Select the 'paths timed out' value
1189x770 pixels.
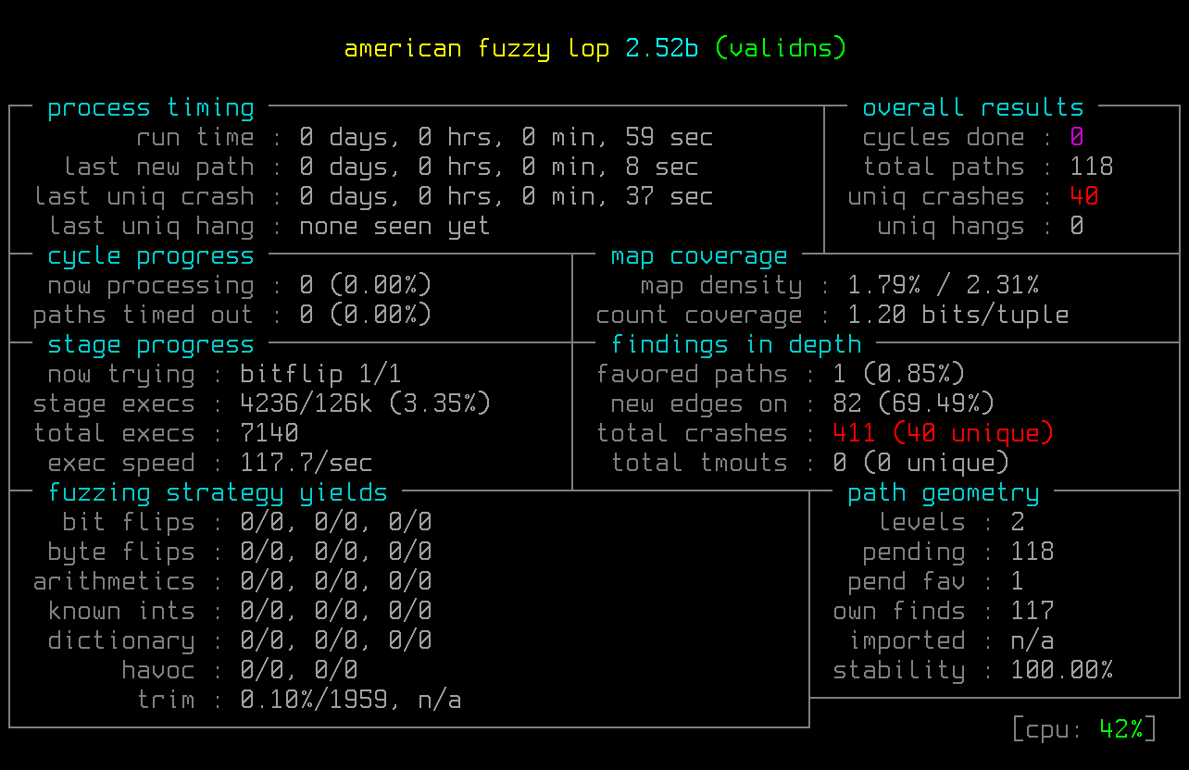[x=366, y=316]
